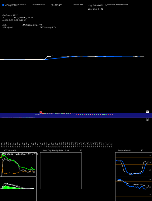
Task: Click the 'SI 14/3: 60.87 / 44.48' readout
Action: pos(23,18)
